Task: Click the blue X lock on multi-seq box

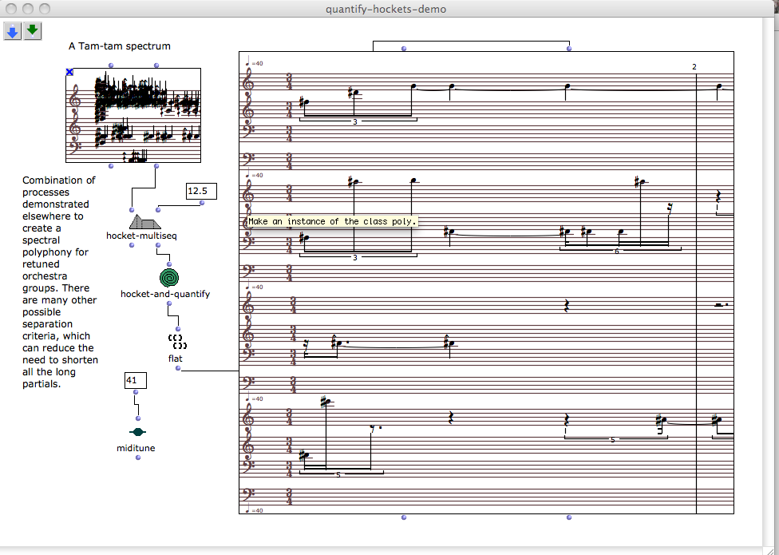Action: click(x=70, y=73)
